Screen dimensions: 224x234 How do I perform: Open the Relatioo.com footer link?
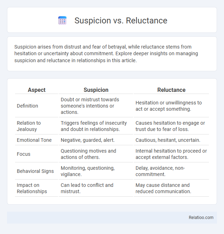coord(201,218)
